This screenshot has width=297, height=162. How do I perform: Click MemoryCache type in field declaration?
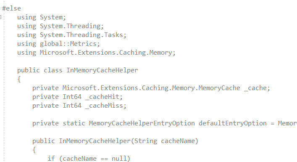(x=219, y=88)
